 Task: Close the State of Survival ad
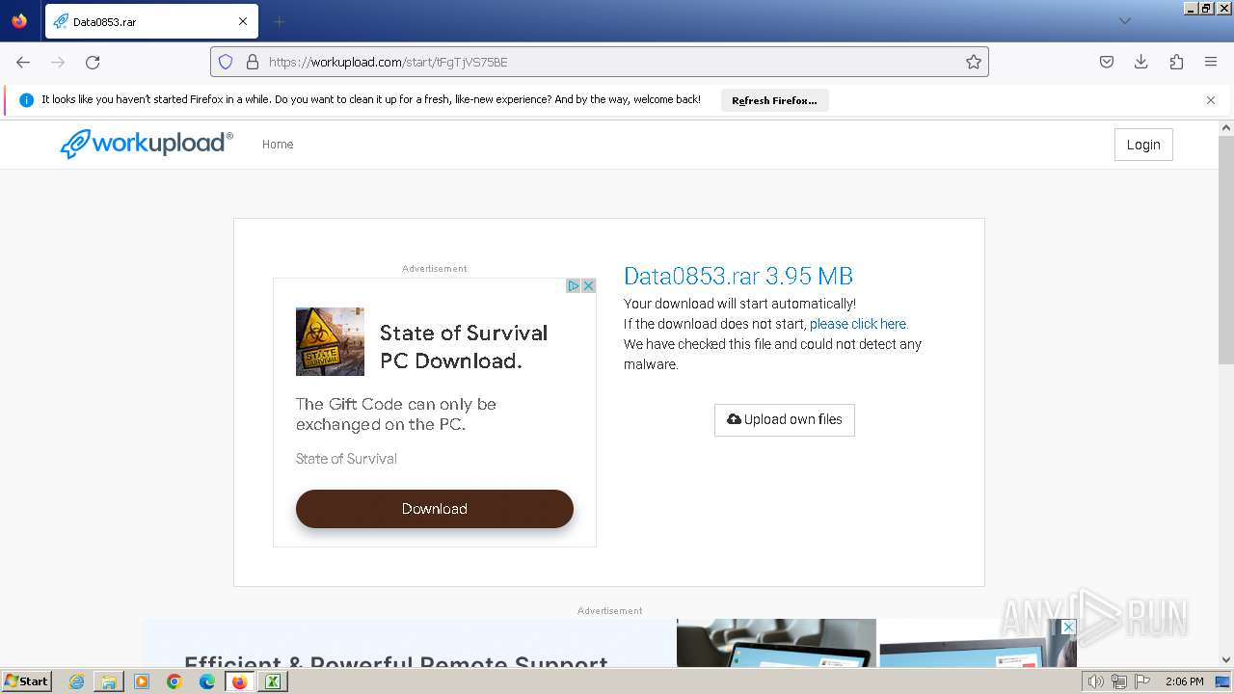[588, 286]
